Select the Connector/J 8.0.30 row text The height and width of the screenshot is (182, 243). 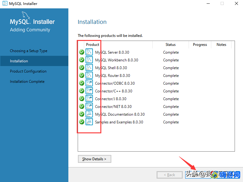pyautogui.click(x=111, y=99)
